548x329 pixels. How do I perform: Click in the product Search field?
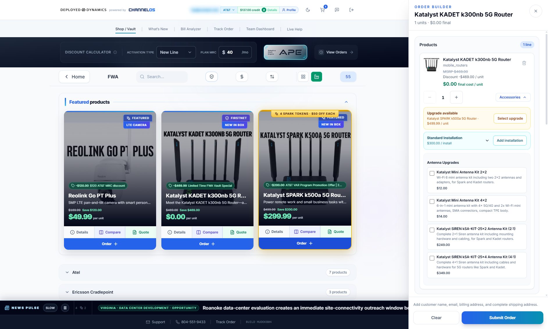click(x=162, y=77)
